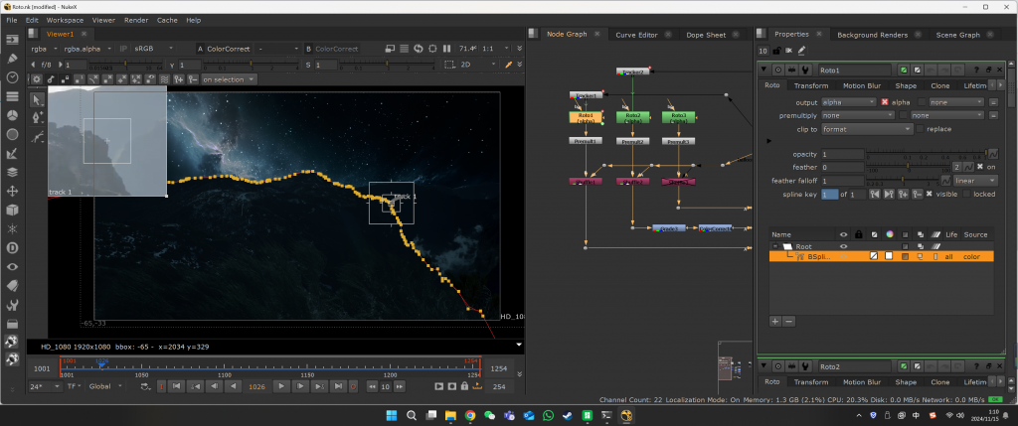Viewport: 1018px width, 426px height.
Task: Click the Motion Blur tab in Roto1
Action: pyautogui.click(x=864, y=85)
